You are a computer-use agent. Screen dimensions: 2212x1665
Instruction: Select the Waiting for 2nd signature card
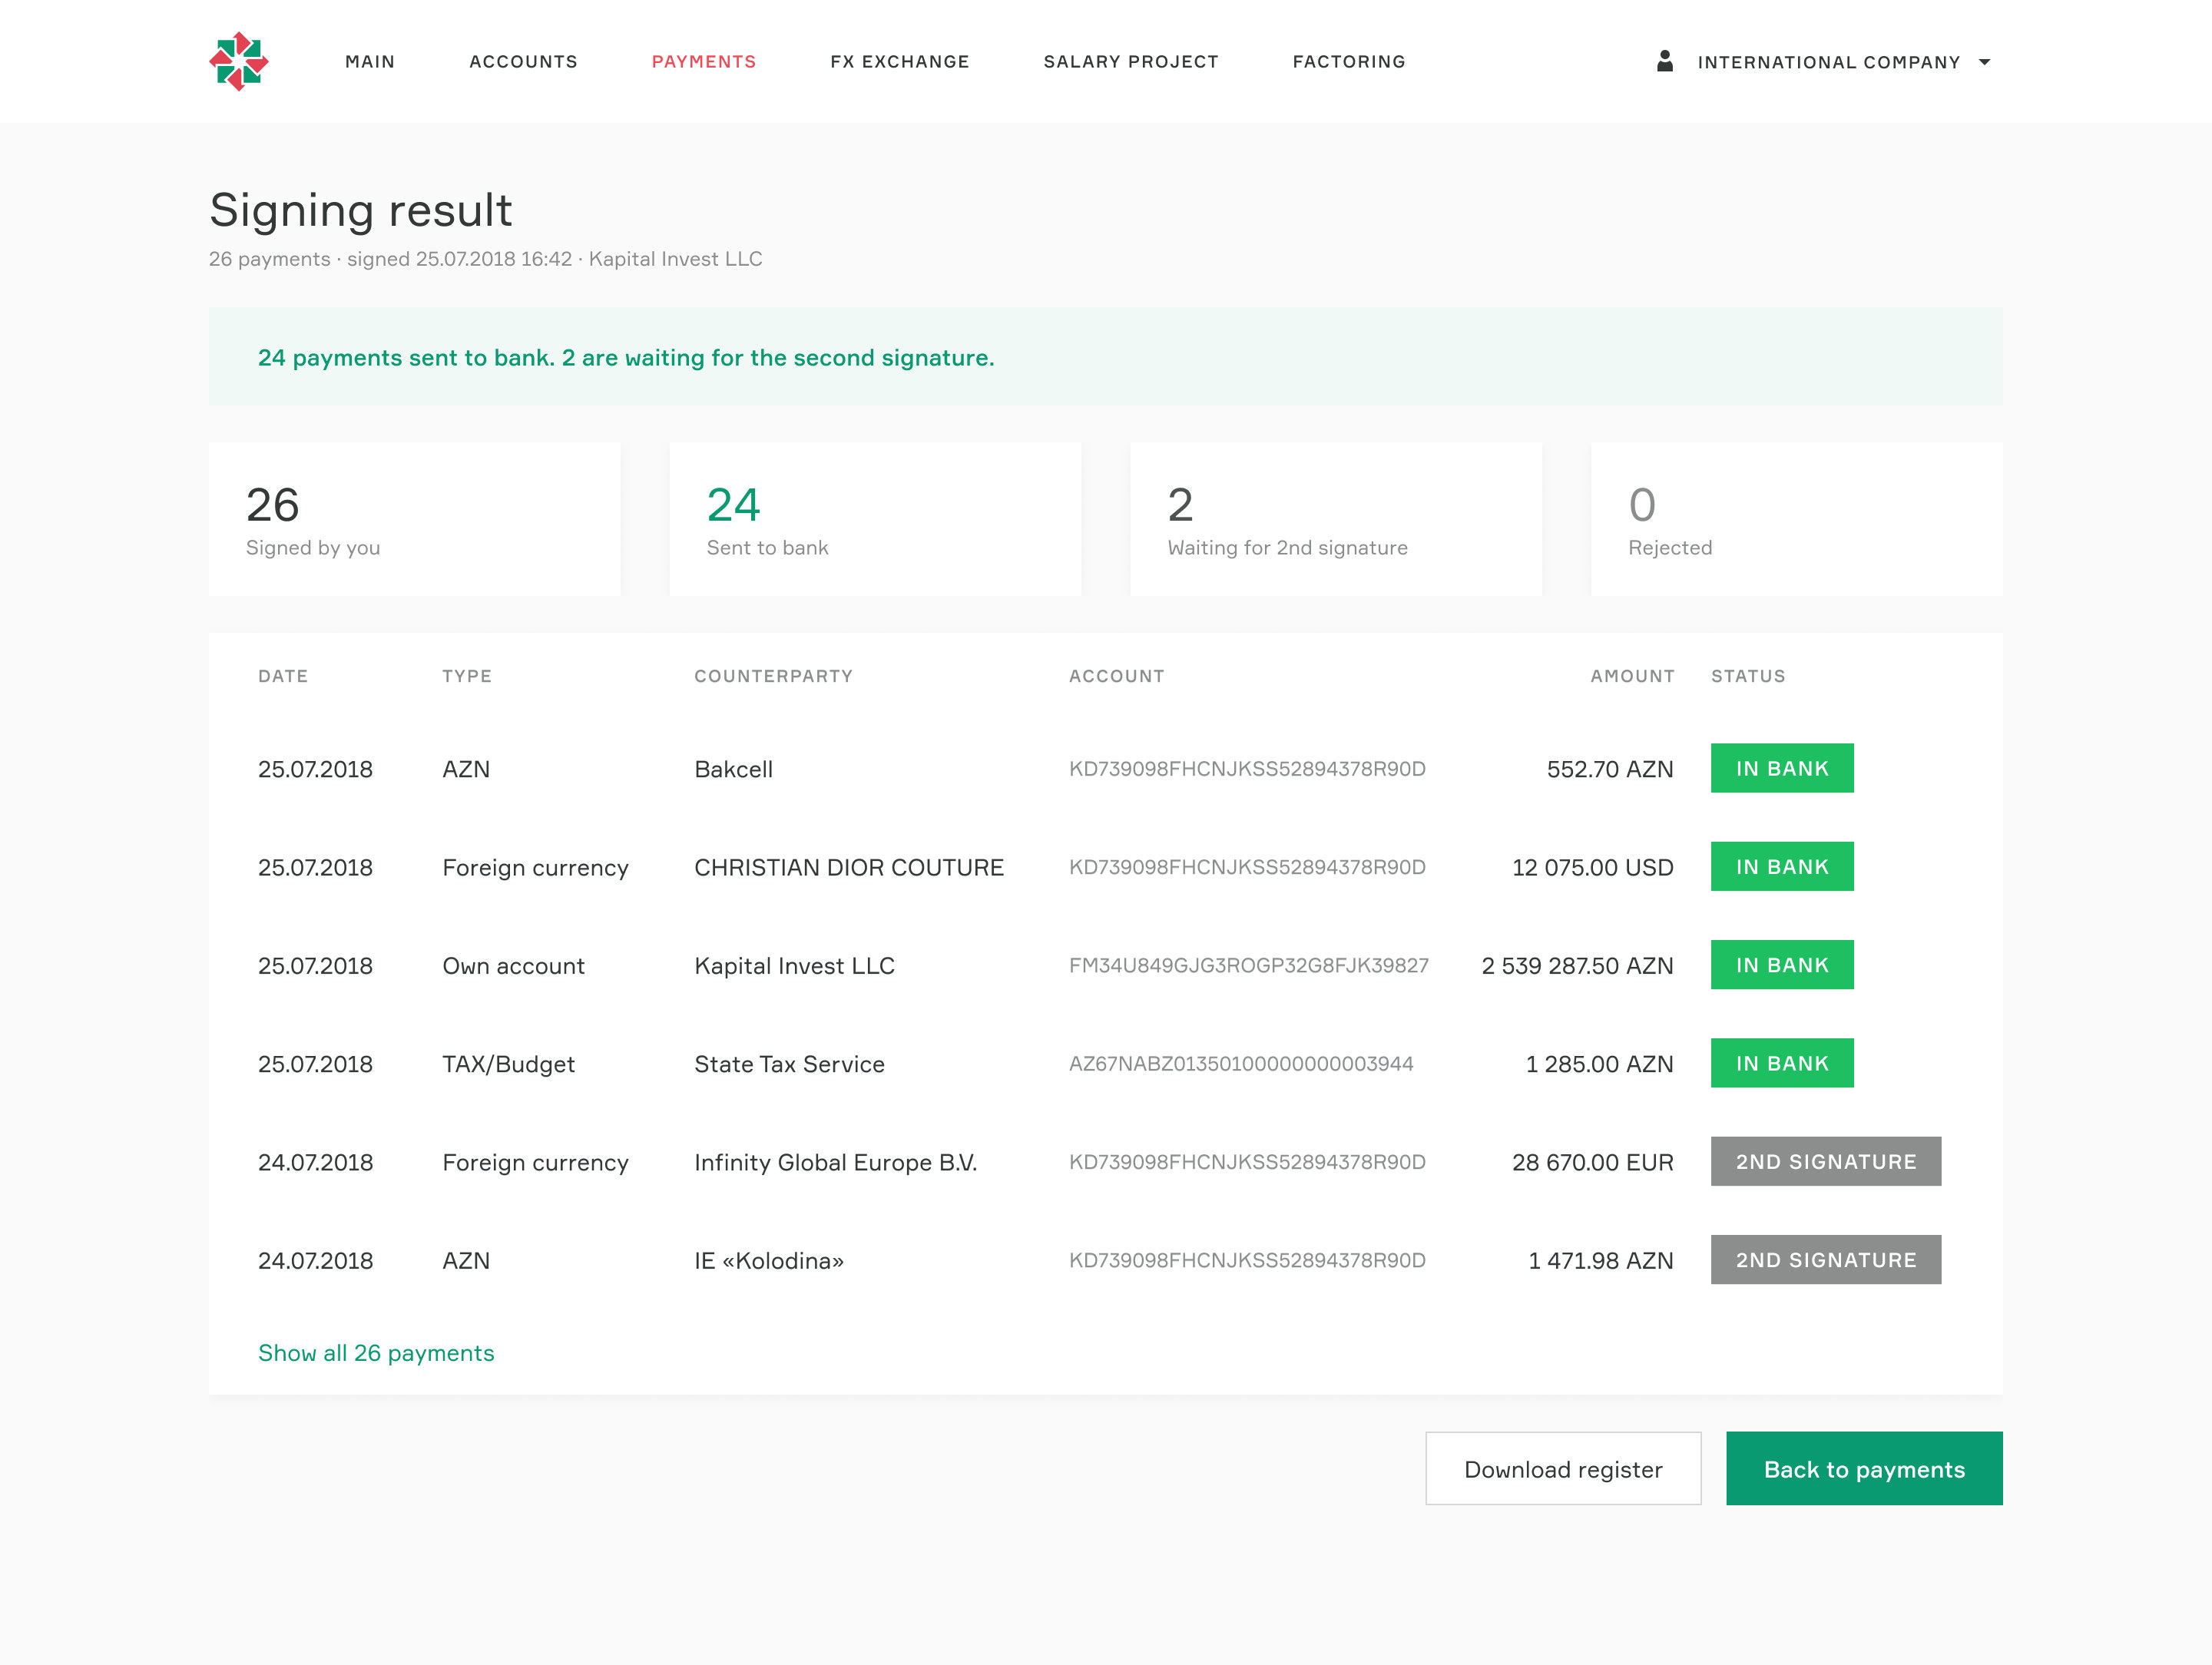click(x=1336, y=519)
